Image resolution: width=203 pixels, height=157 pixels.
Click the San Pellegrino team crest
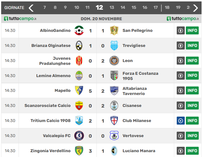point(114,30)
